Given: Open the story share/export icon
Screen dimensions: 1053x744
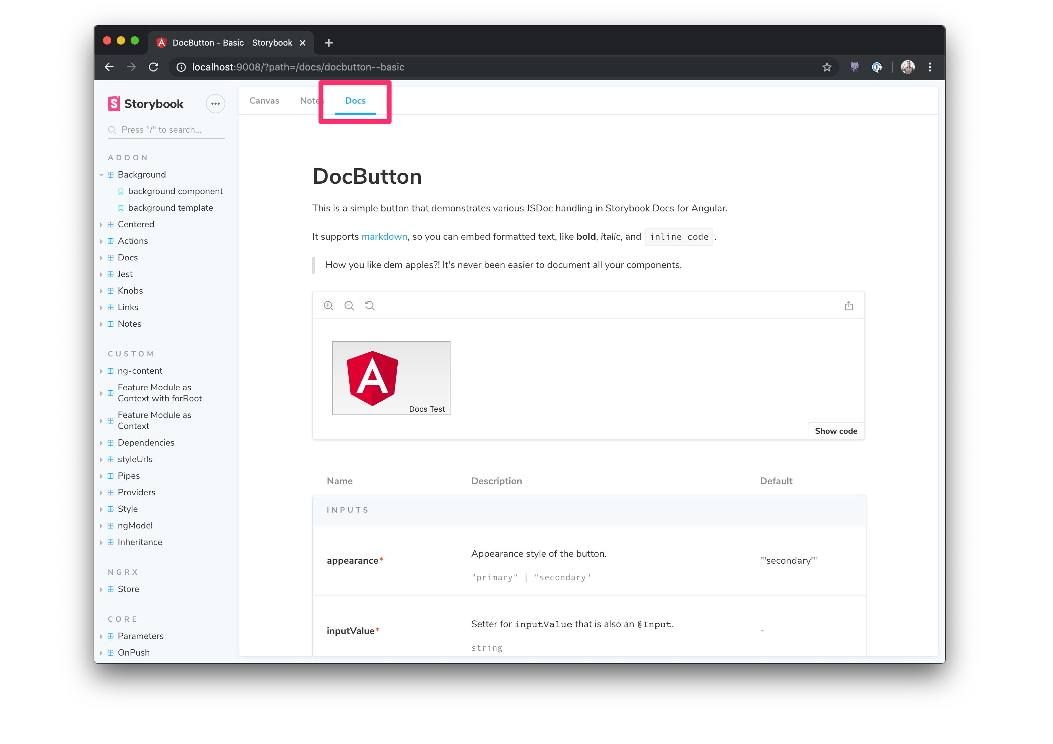Looking at the screenshot, I should [x=849, y=305].
